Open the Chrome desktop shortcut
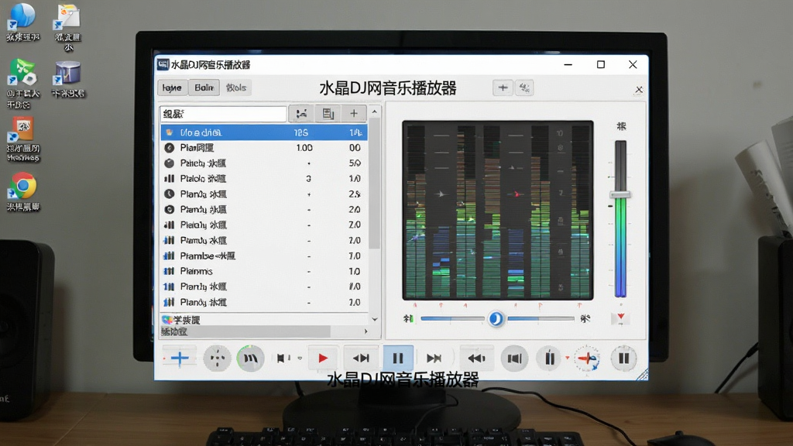The width and height of the screenshot is (793, 446). 22,192
